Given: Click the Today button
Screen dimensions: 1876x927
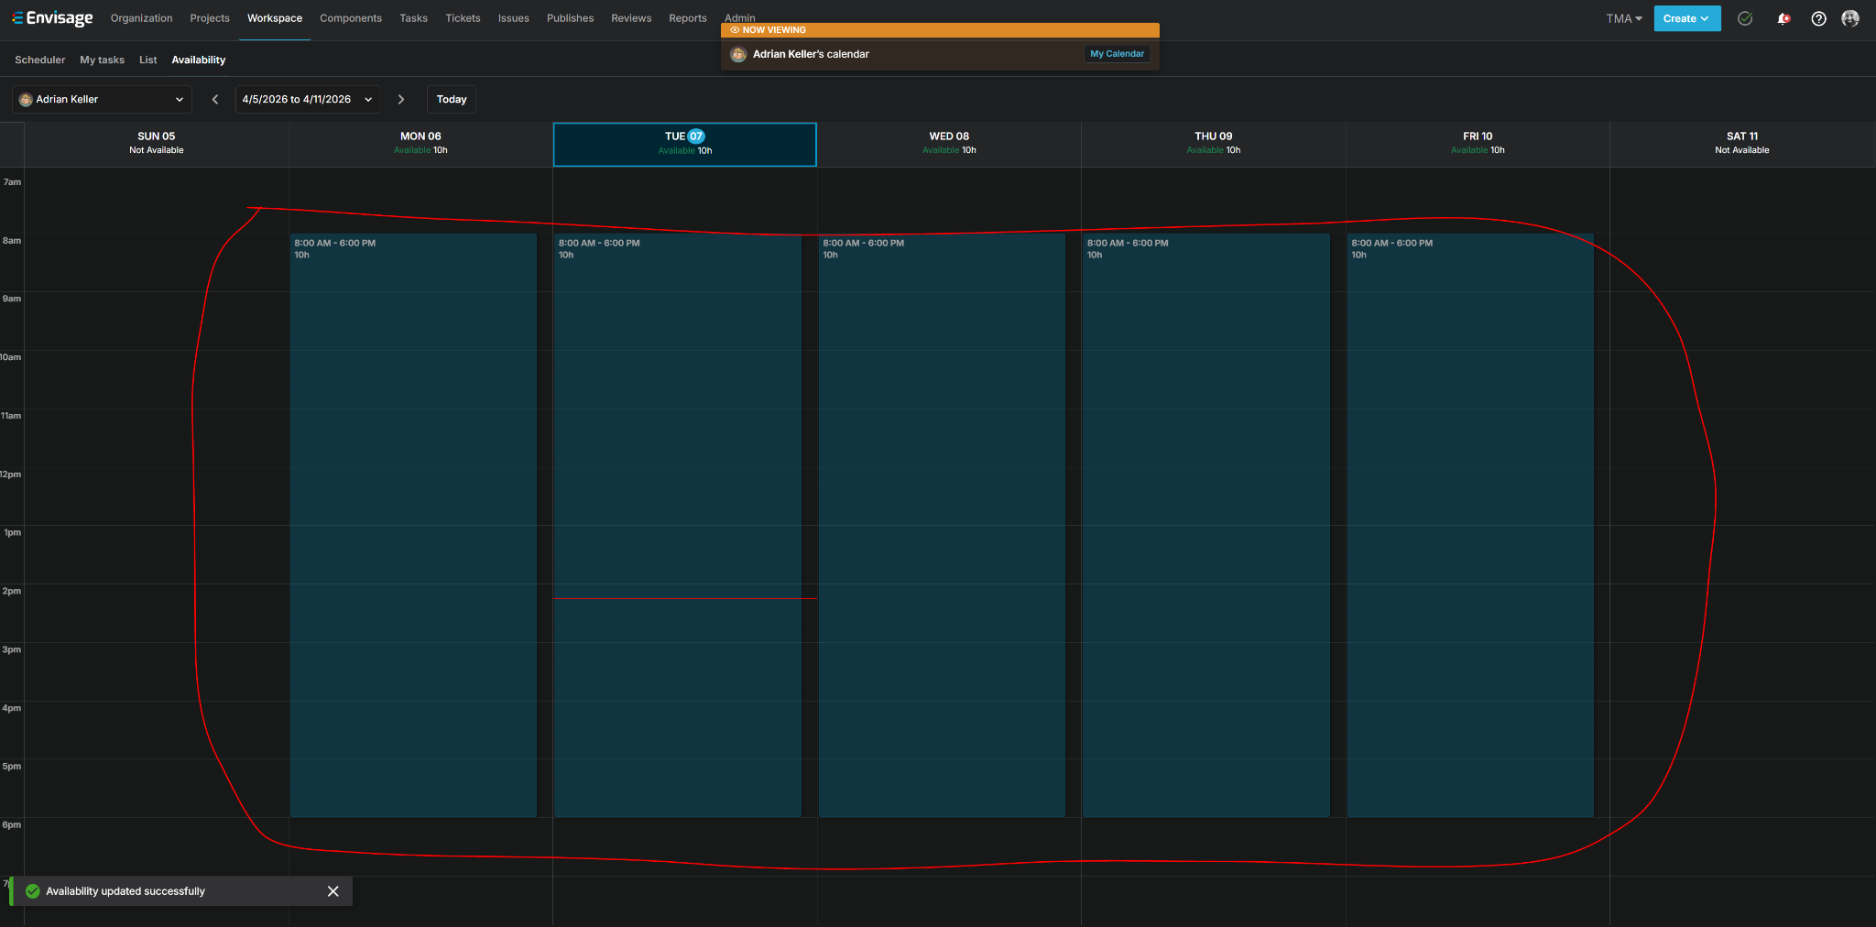Looking at the screenshot, I should pyautogui.click(x=452, y=99).
